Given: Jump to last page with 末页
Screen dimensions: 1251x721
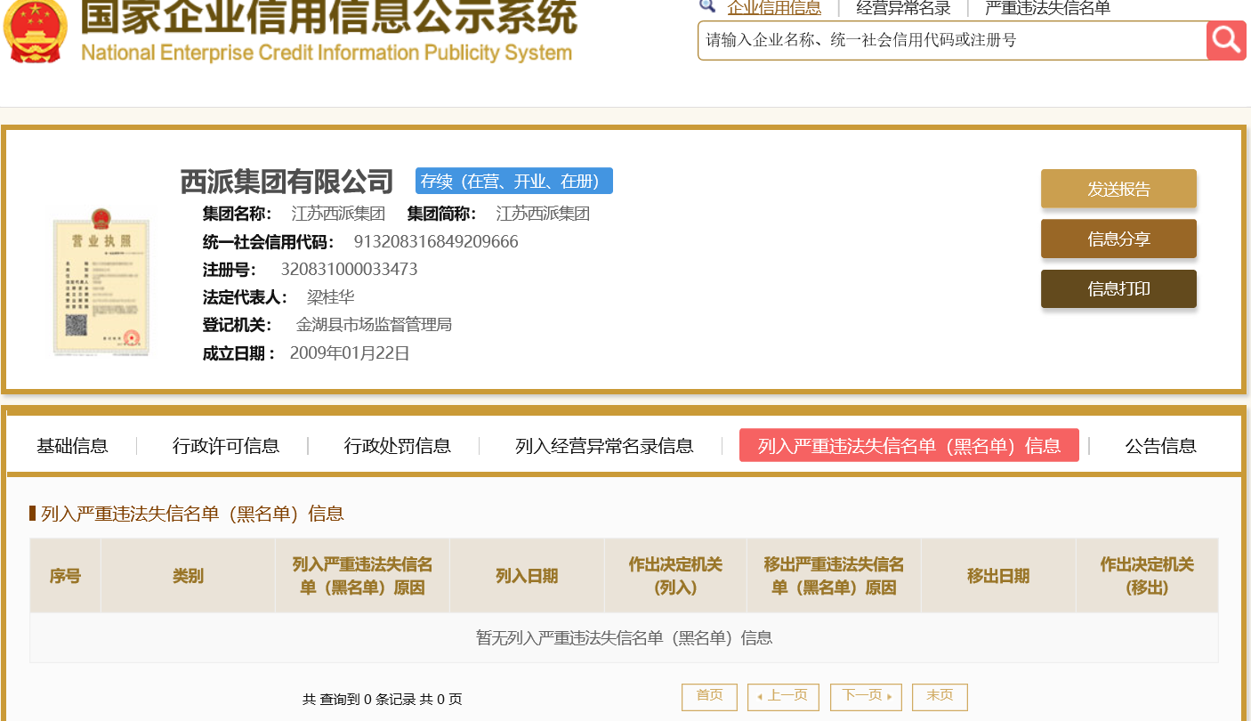Looking at the screenshot, I should 940,696.
